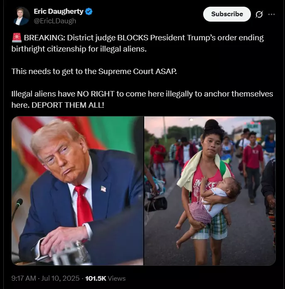
Task: Click the Jul 10, 2025 date
Action: (x=60, y=278)
